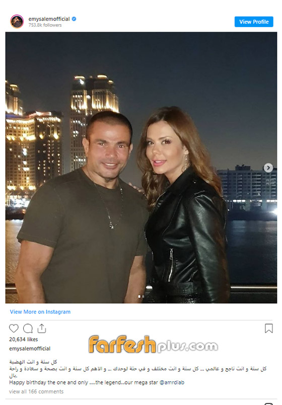The image size is (282, 405).
Task: Click the farfeshplus.com watermark logo
Action: [153, 344]
